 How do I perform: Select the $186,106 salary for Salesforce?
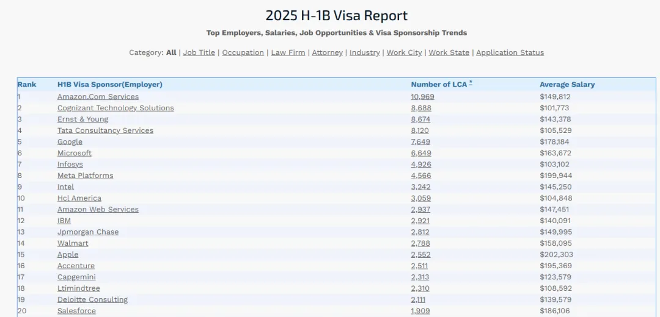click(555, 311)
